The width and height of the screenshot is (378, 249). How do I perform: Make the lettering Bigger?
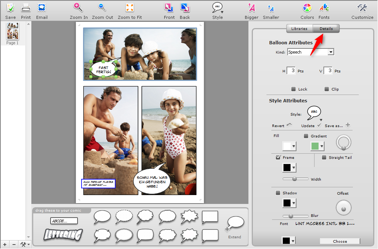tap(251, 8)
